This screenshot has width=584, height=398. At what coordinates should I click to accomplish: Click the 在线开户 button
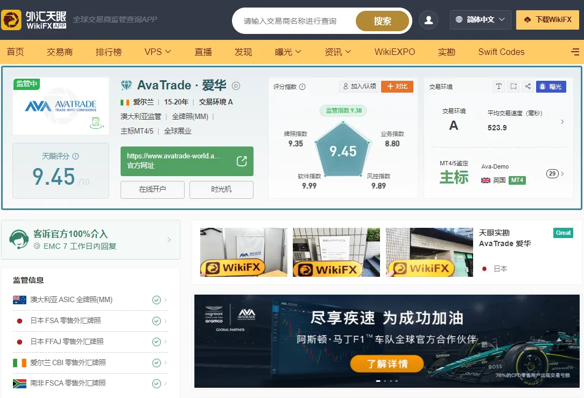[152, 190]
